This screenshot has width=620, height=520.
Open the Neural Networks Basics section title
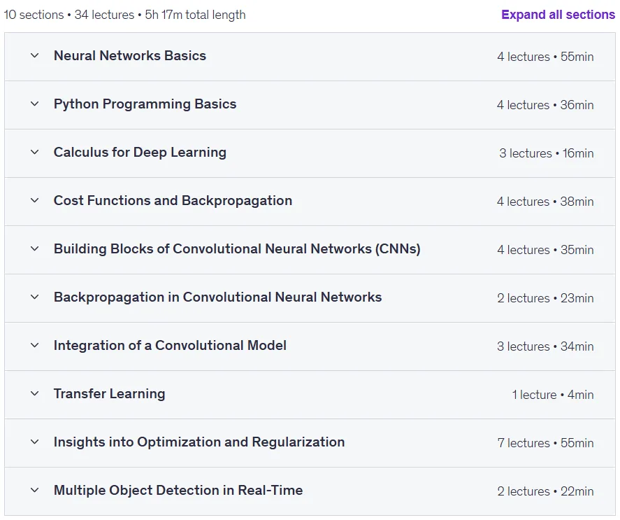130,56
